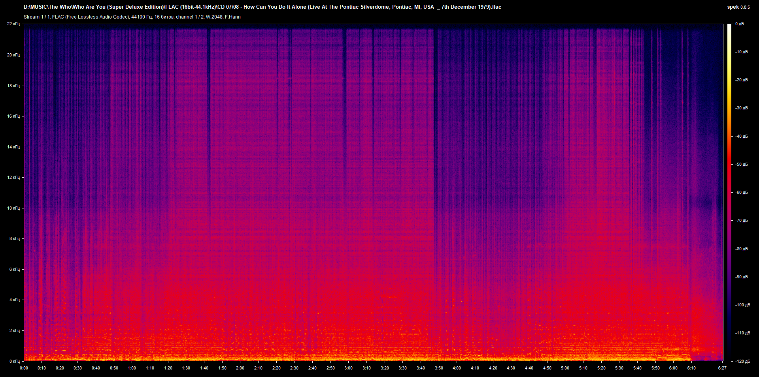Select the 3:00 time axis marker
Viewport: 759px width, 377px height.
click(348, 368)
